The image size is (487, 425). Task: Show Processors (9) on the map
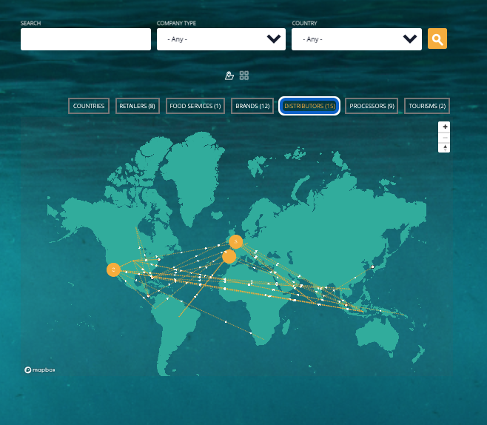coord(372,106)
